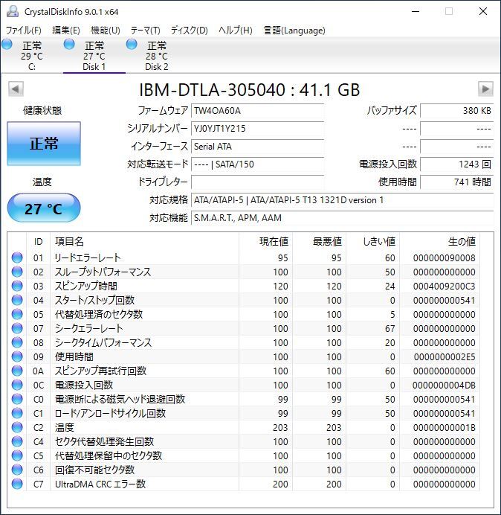Click the serial number field YJ0YJT1Y215
The width and height of the screenshot is (501, 515).
click(257, 129)
